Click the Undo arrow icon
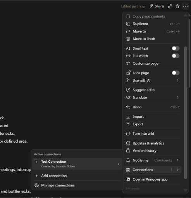The height and width of the screenshot is (198, 191). [x=128, y=107]
